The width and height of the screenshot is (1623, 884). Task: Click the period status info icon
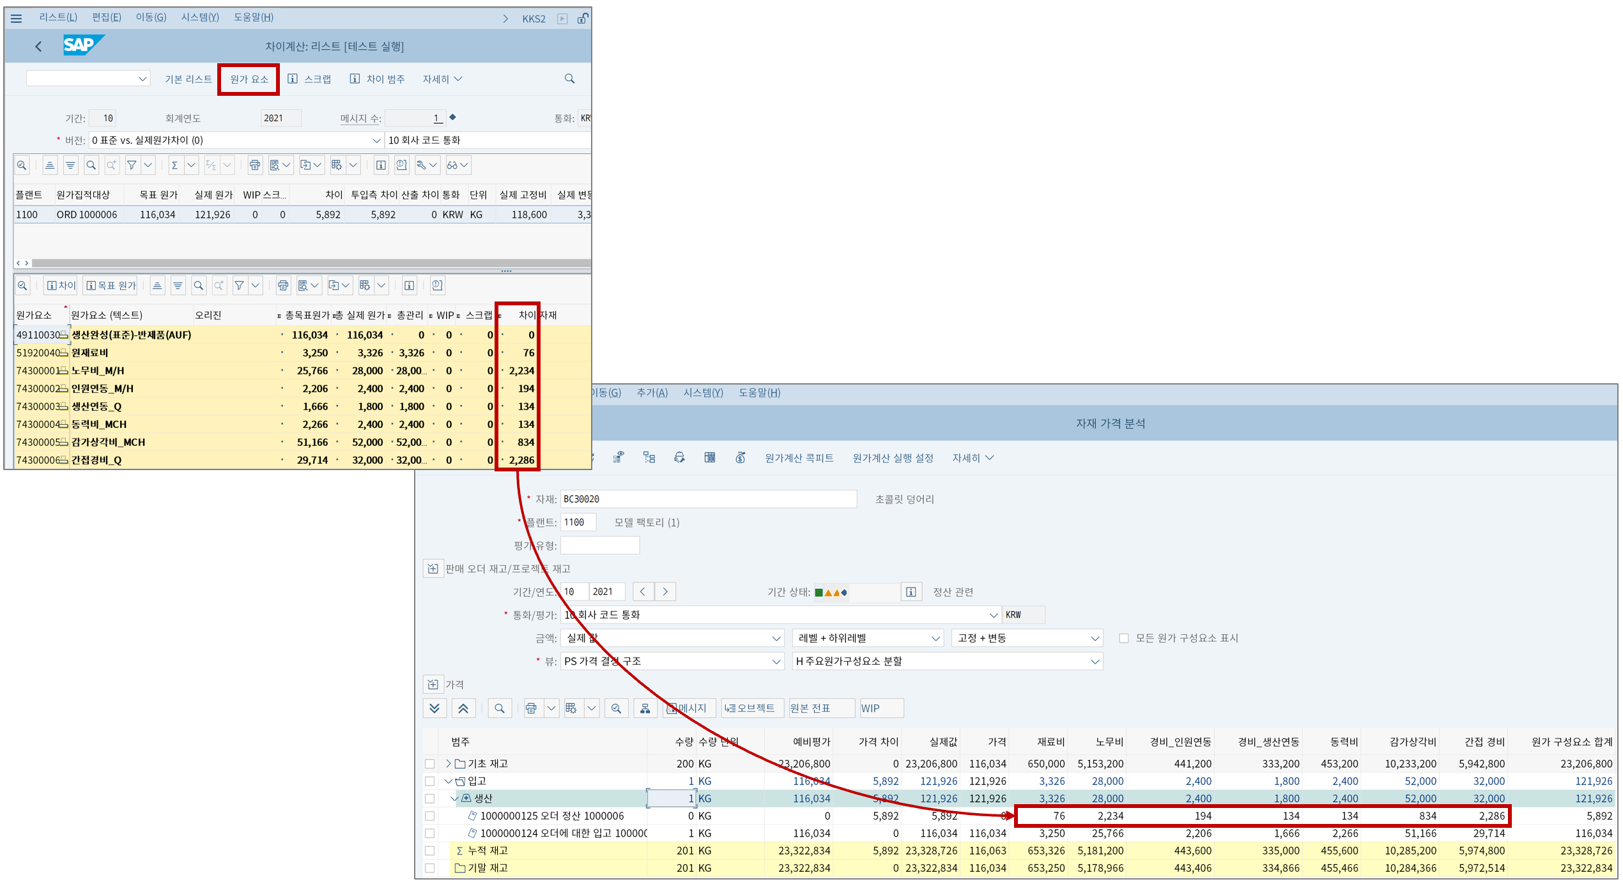[911, 592]
